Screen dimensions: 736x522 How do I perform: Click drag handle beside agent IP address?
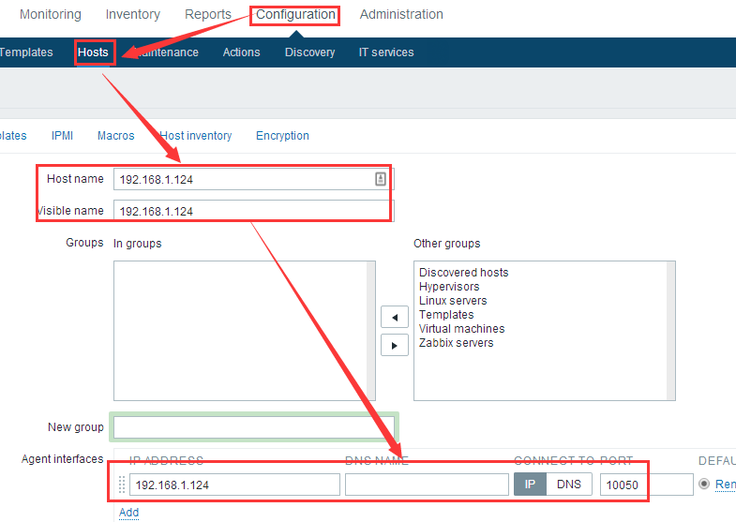[121, 485]
